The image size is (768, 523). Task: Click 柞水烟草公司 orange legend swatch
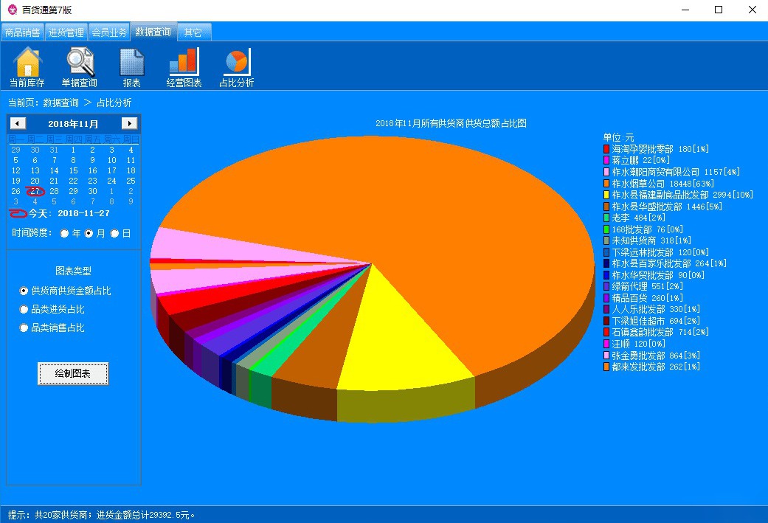[x=606, y=184]
